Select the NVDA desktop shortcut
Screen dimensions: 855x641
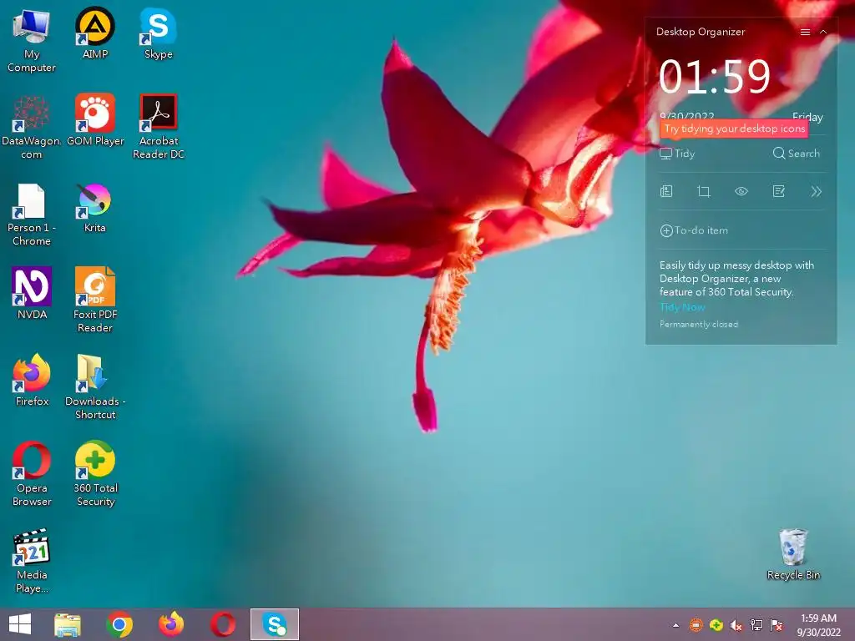coord(32,293)
